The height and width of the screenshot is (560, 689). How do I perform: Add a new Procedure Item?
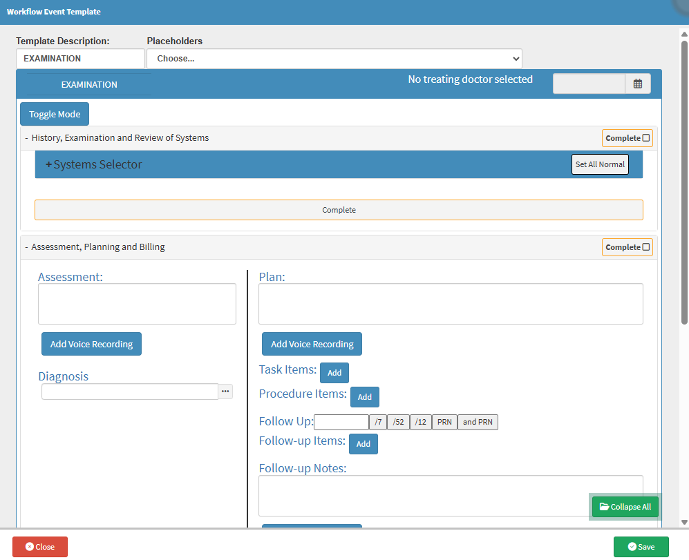click(x=365, y=397)
